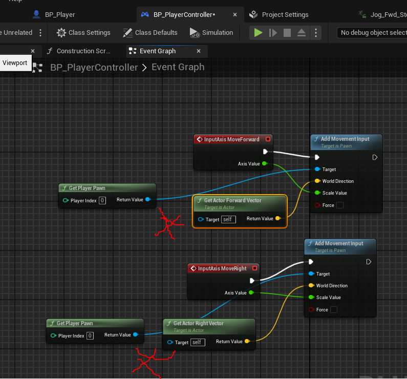The height and width of the screenshot is (379, 407).
Task: Switch to the Construction Script tab
Action: 79,51
